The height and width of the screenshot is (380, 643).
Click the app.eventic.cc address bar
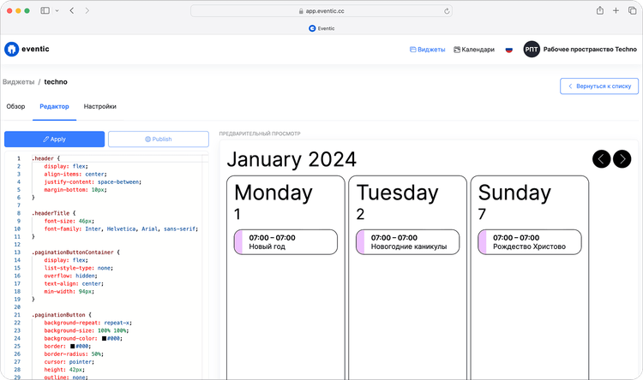point(321,11)
